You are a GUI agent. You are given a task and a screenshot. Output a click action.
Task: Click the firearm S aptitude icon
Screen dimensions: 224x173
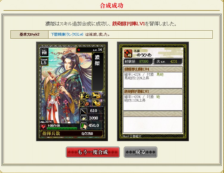(x=96, y=103)
